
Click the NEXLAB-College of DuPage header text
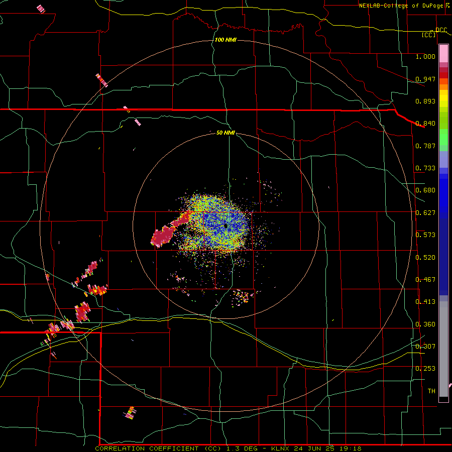point(401,6)
